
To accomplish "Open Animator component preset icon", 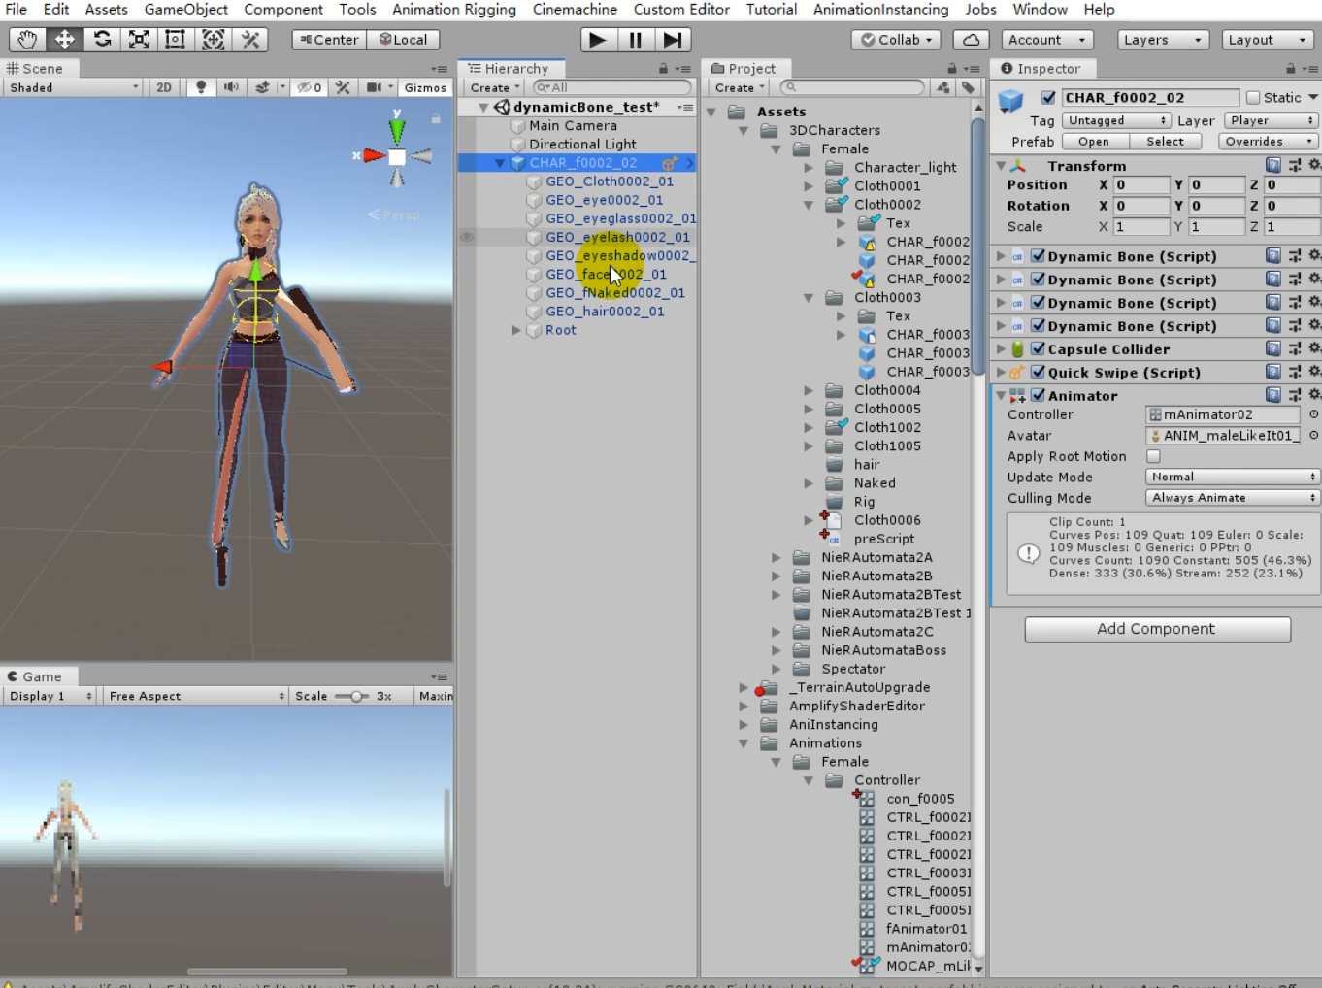I will point(1294,395).
